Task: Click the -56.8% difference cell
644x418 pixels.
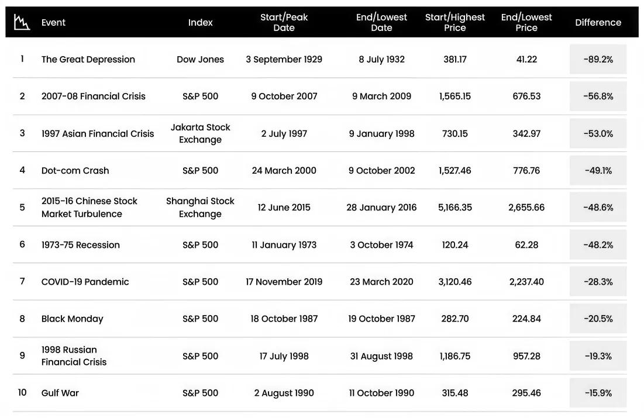Action: point(598,96)
